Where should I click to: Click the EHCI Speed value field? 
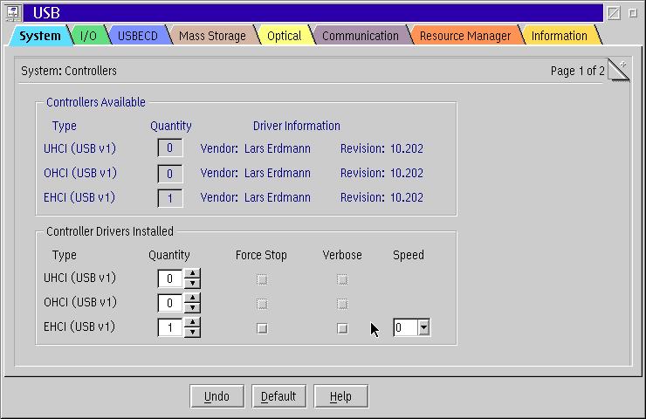coord(406,327)
